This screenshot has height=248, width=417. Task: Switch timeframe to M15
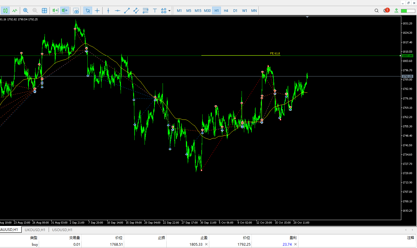click(x=198, y=11)
